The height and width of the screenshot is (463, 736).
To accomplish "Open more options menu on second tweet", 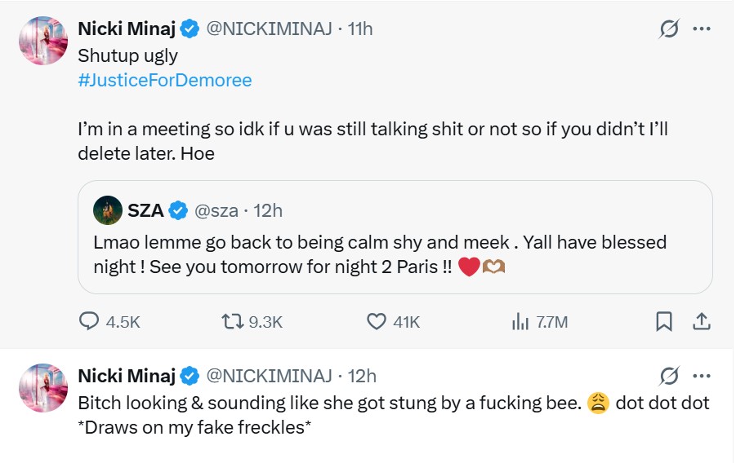I will (702, 376).
